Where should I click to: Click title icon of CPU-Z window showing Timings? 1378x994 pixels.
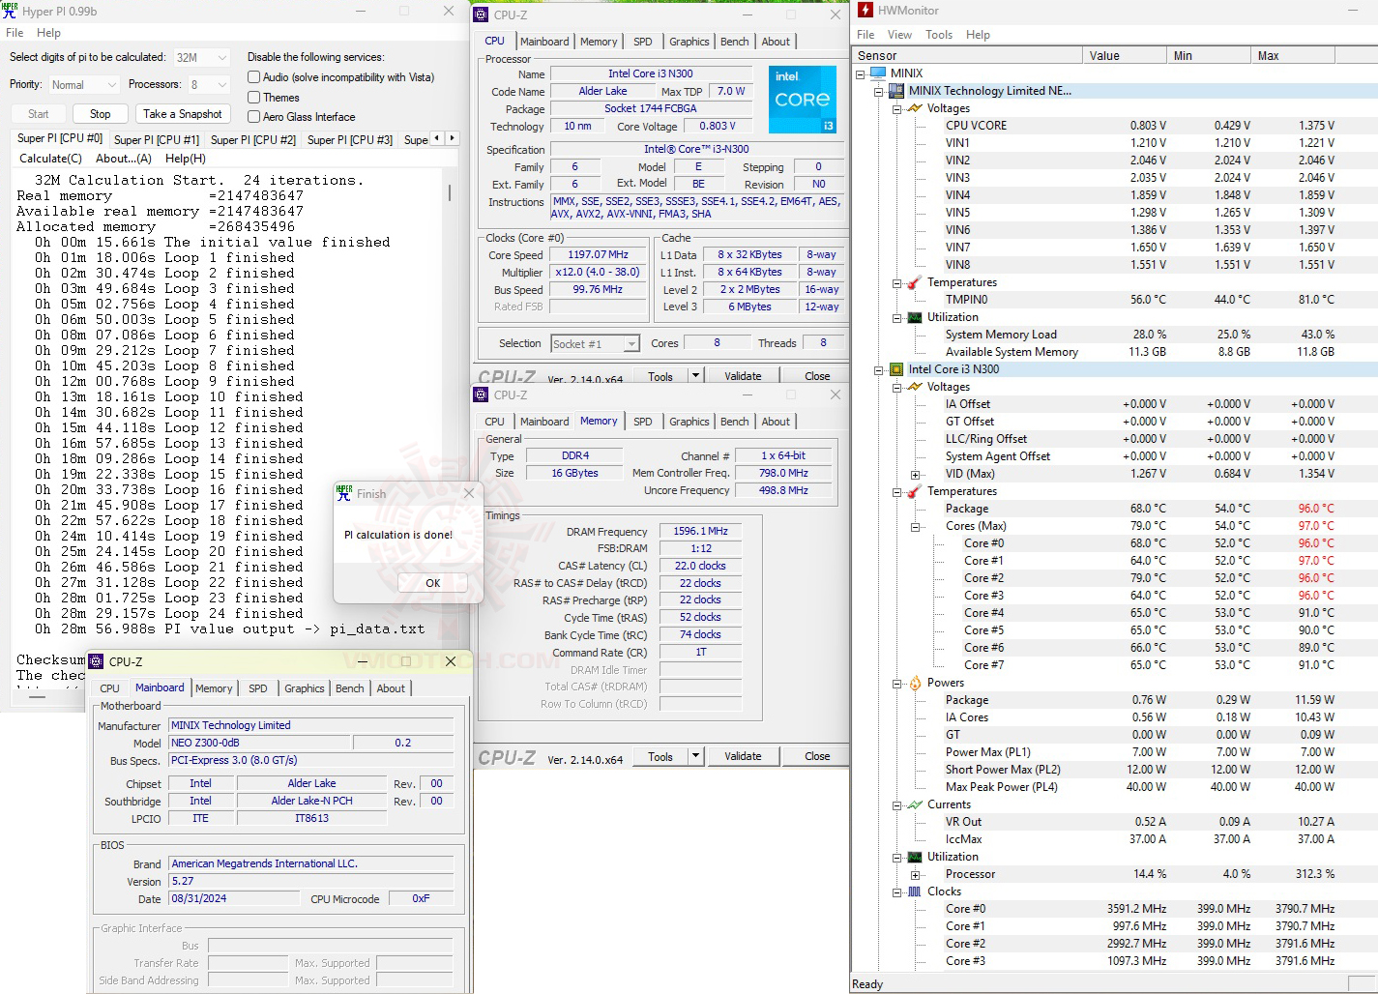[x=481, y=395]
